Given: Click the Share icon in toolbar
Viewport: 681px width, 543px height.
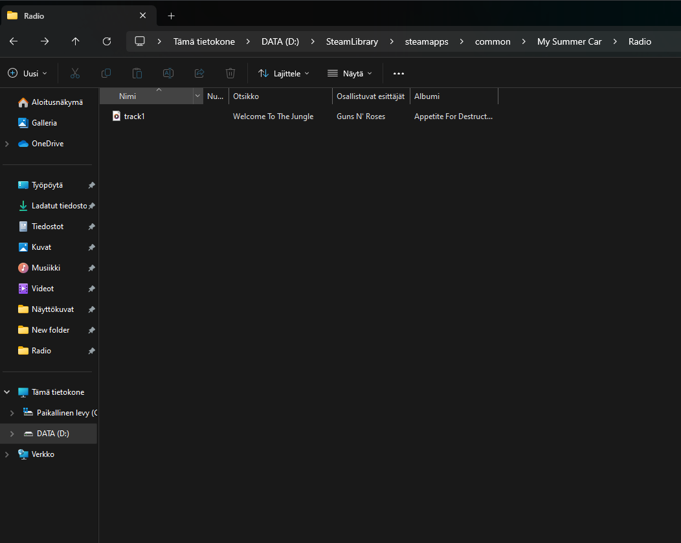Looking at the screenshot, I should point(199,73).
